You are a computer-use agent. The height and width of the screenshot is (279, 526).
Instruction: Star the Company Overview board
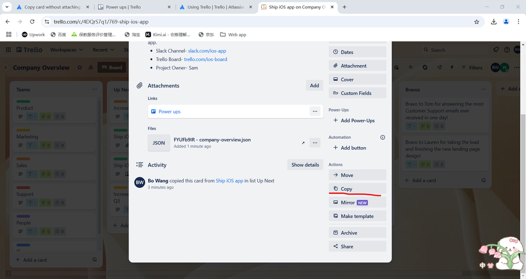[x=80, y=67]
